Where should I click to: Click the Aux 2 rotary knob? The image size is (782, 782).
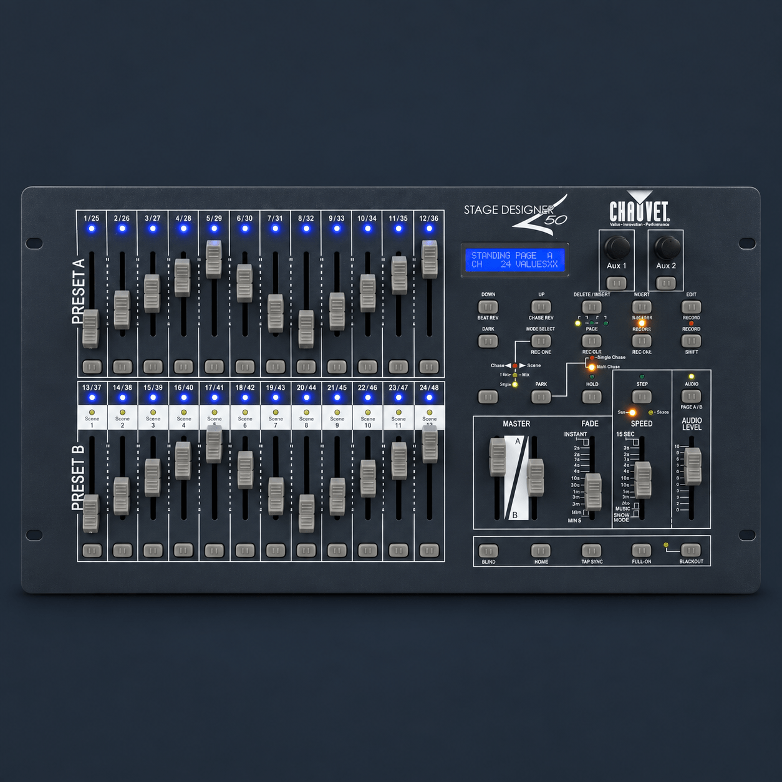tap(667, 248)
